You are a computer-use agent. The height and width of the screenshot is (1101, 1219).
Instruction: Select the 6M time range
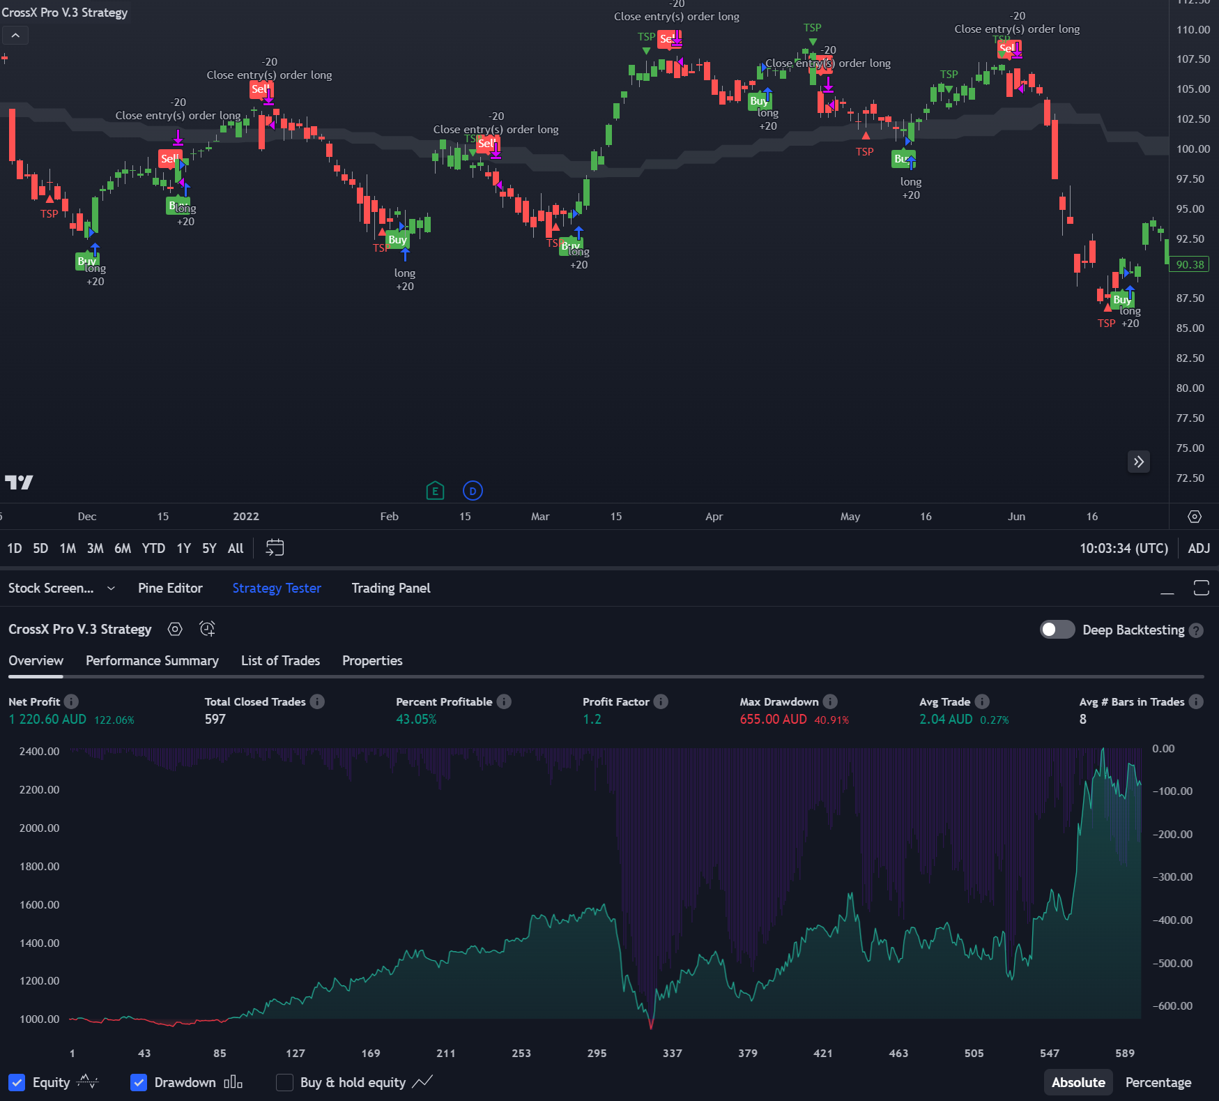pyautogui.click(x=123, y=548)
